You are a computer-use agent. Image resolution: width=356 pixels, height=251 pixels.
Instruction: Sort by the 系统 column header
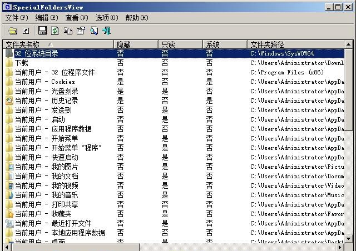225,44
